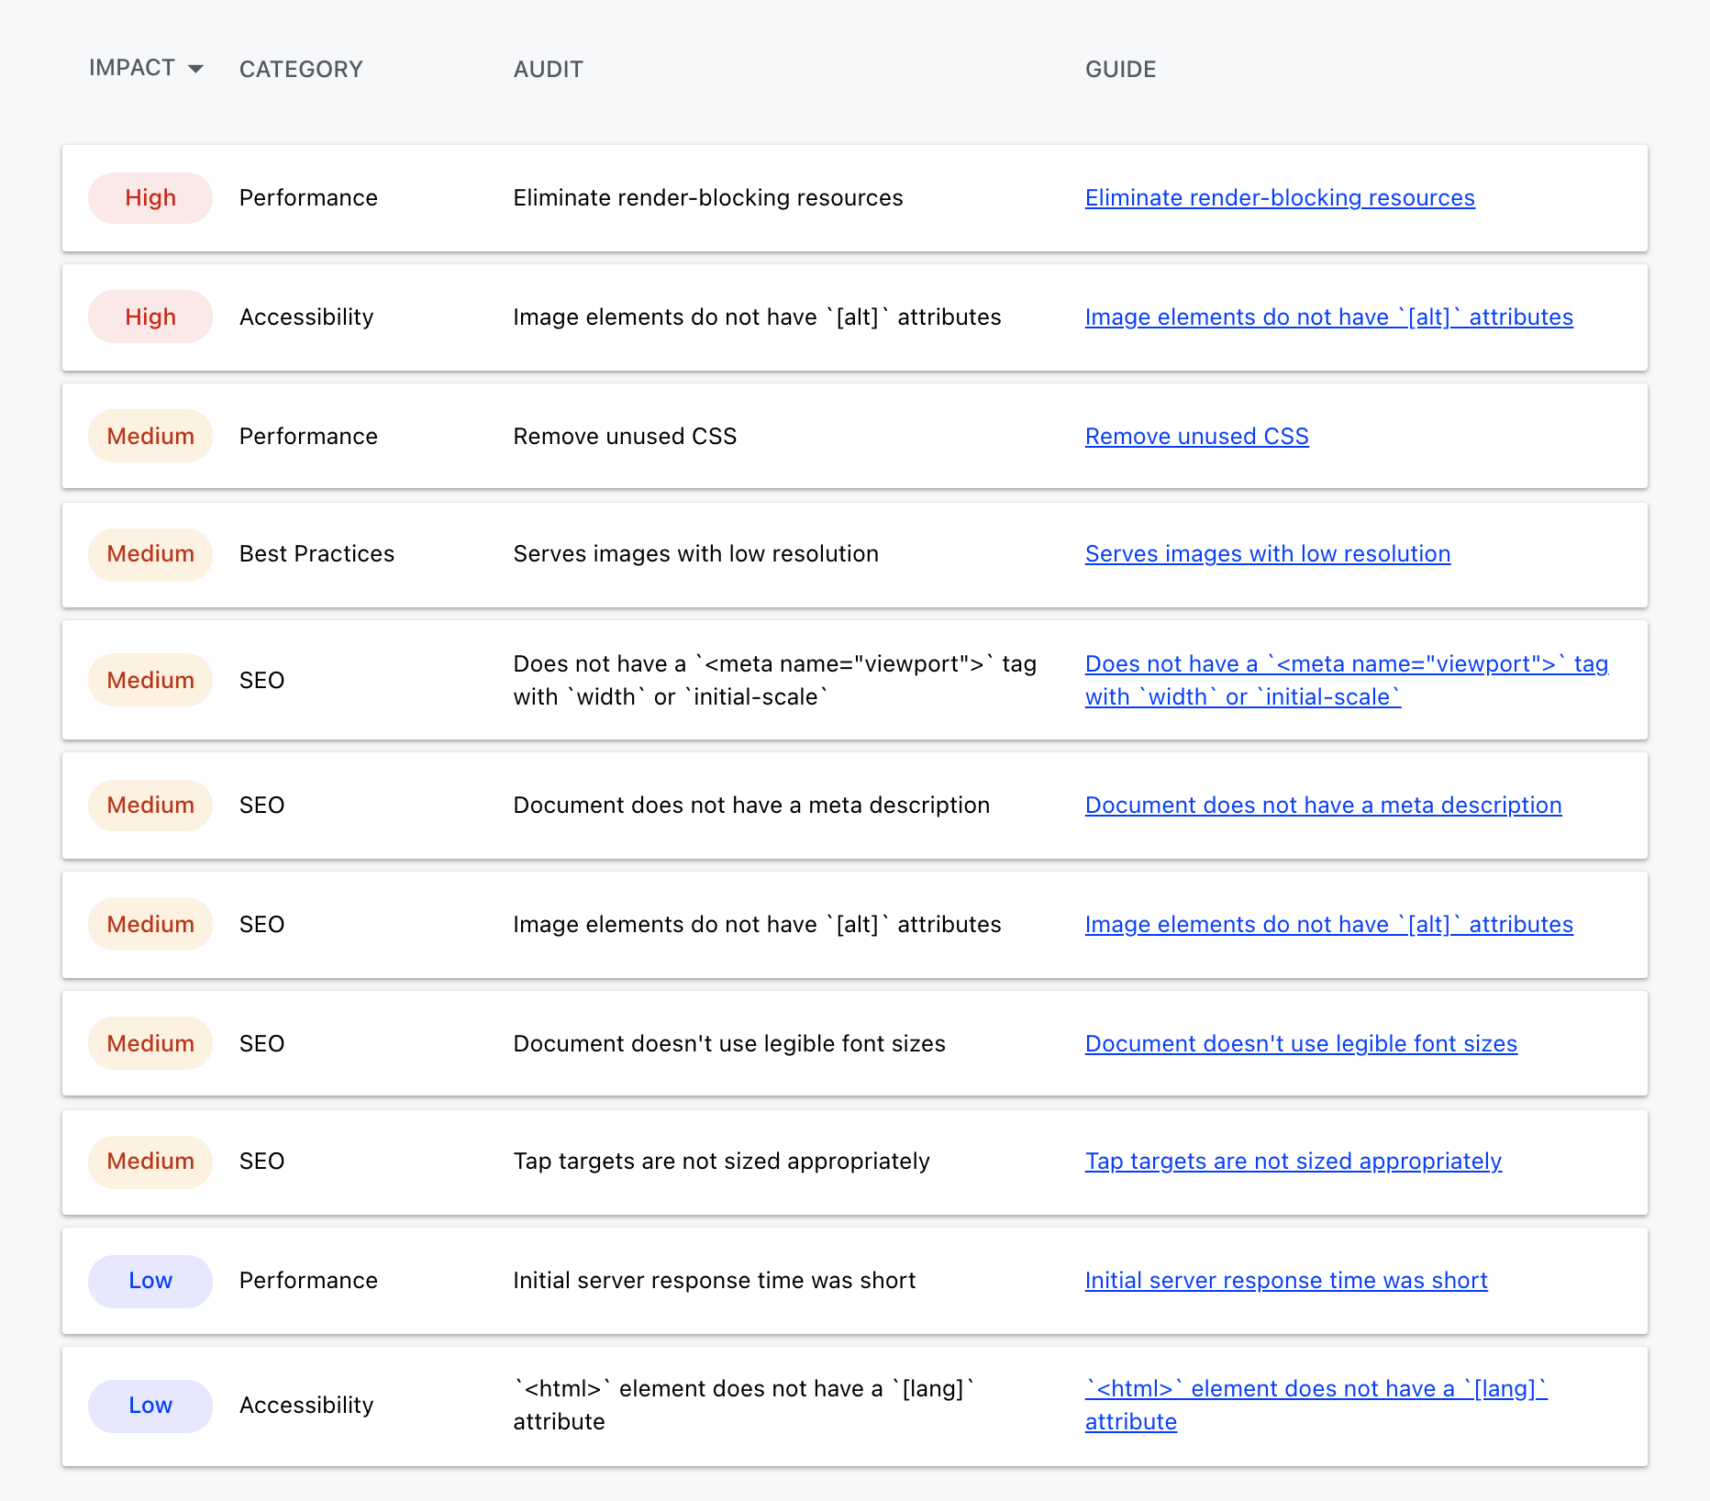This screenshot has height=1501, width=1710.
Task: Open Serves images with low resolution guide
Action: point(1268,553)
